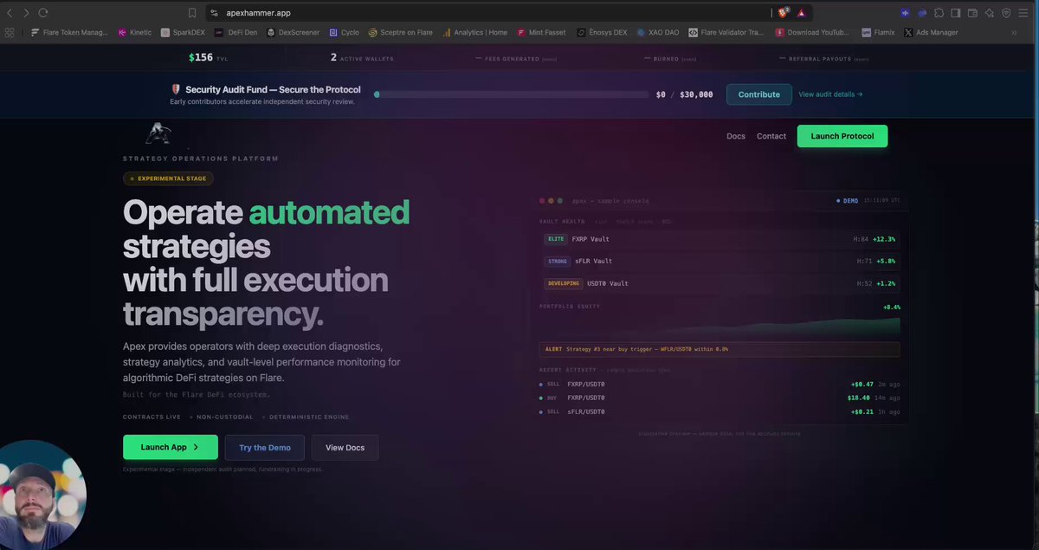The height and width of the screenshot is (550, 1039).
Task: Open the Sceptre on Flare bookmark
Action: pyautogui.click(x=400, y=32)
